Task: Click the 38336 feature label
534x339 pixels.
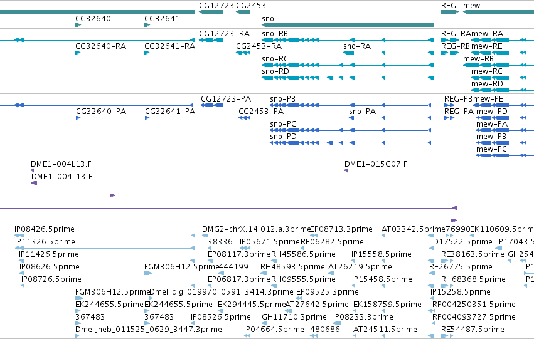Action: click(220, 242)
